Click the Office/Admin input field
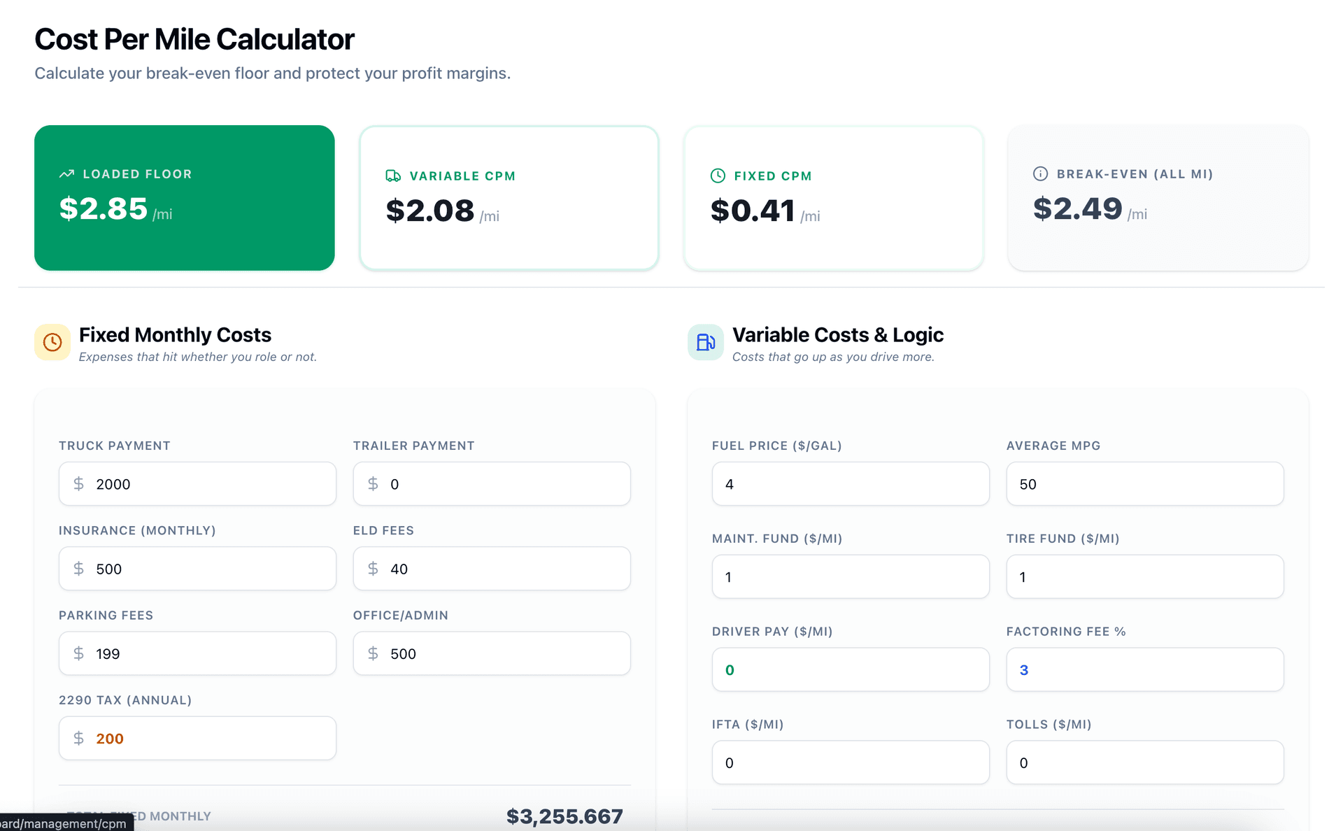1343x831 pixels. (x=492, y=653)
